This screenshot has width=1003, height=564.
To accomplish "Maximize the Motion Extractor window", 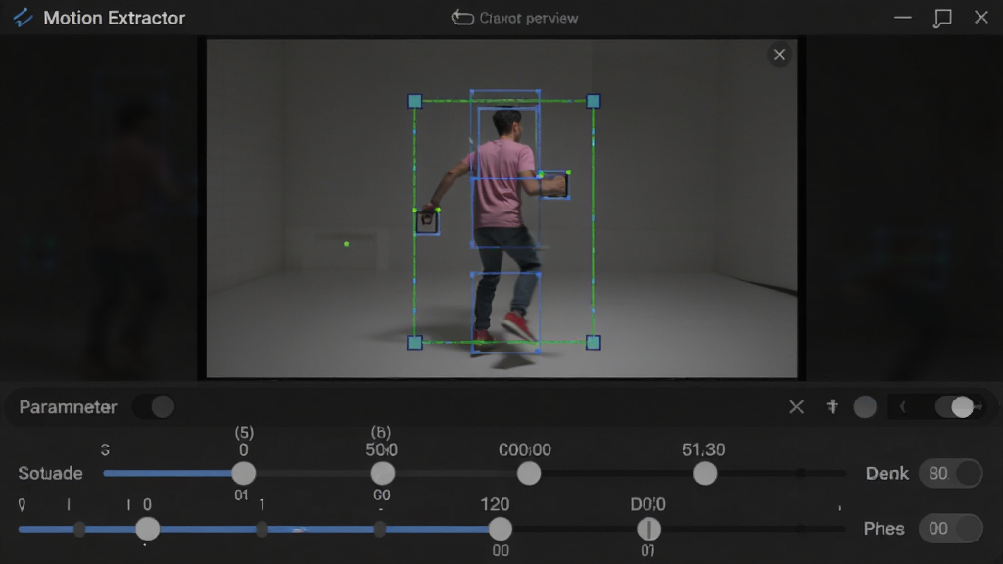I will [x=942, y=18].
